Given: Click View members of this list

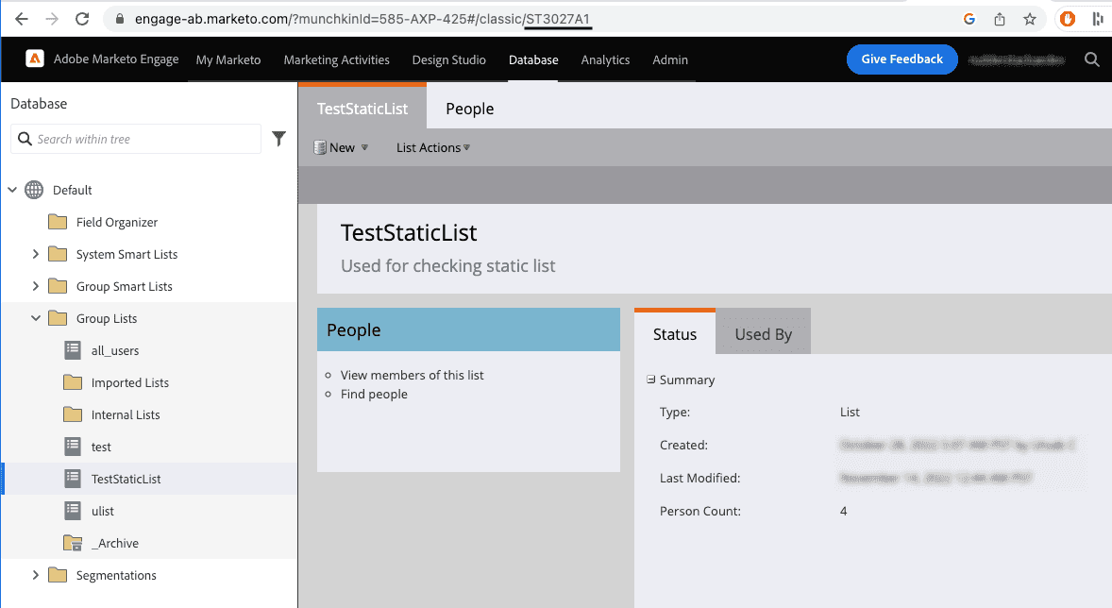Looking at the screenshot, I should point(412,375).
